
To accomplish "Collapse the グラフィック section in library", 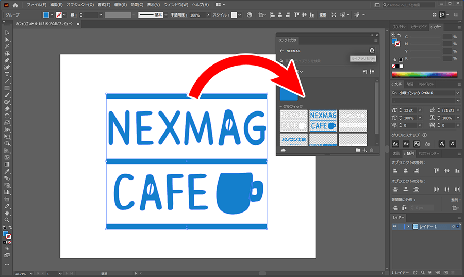I will 281,106.
